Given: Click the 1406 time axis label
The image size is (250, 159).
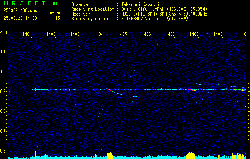Looking at the screenshot, I should coord(146,34).
